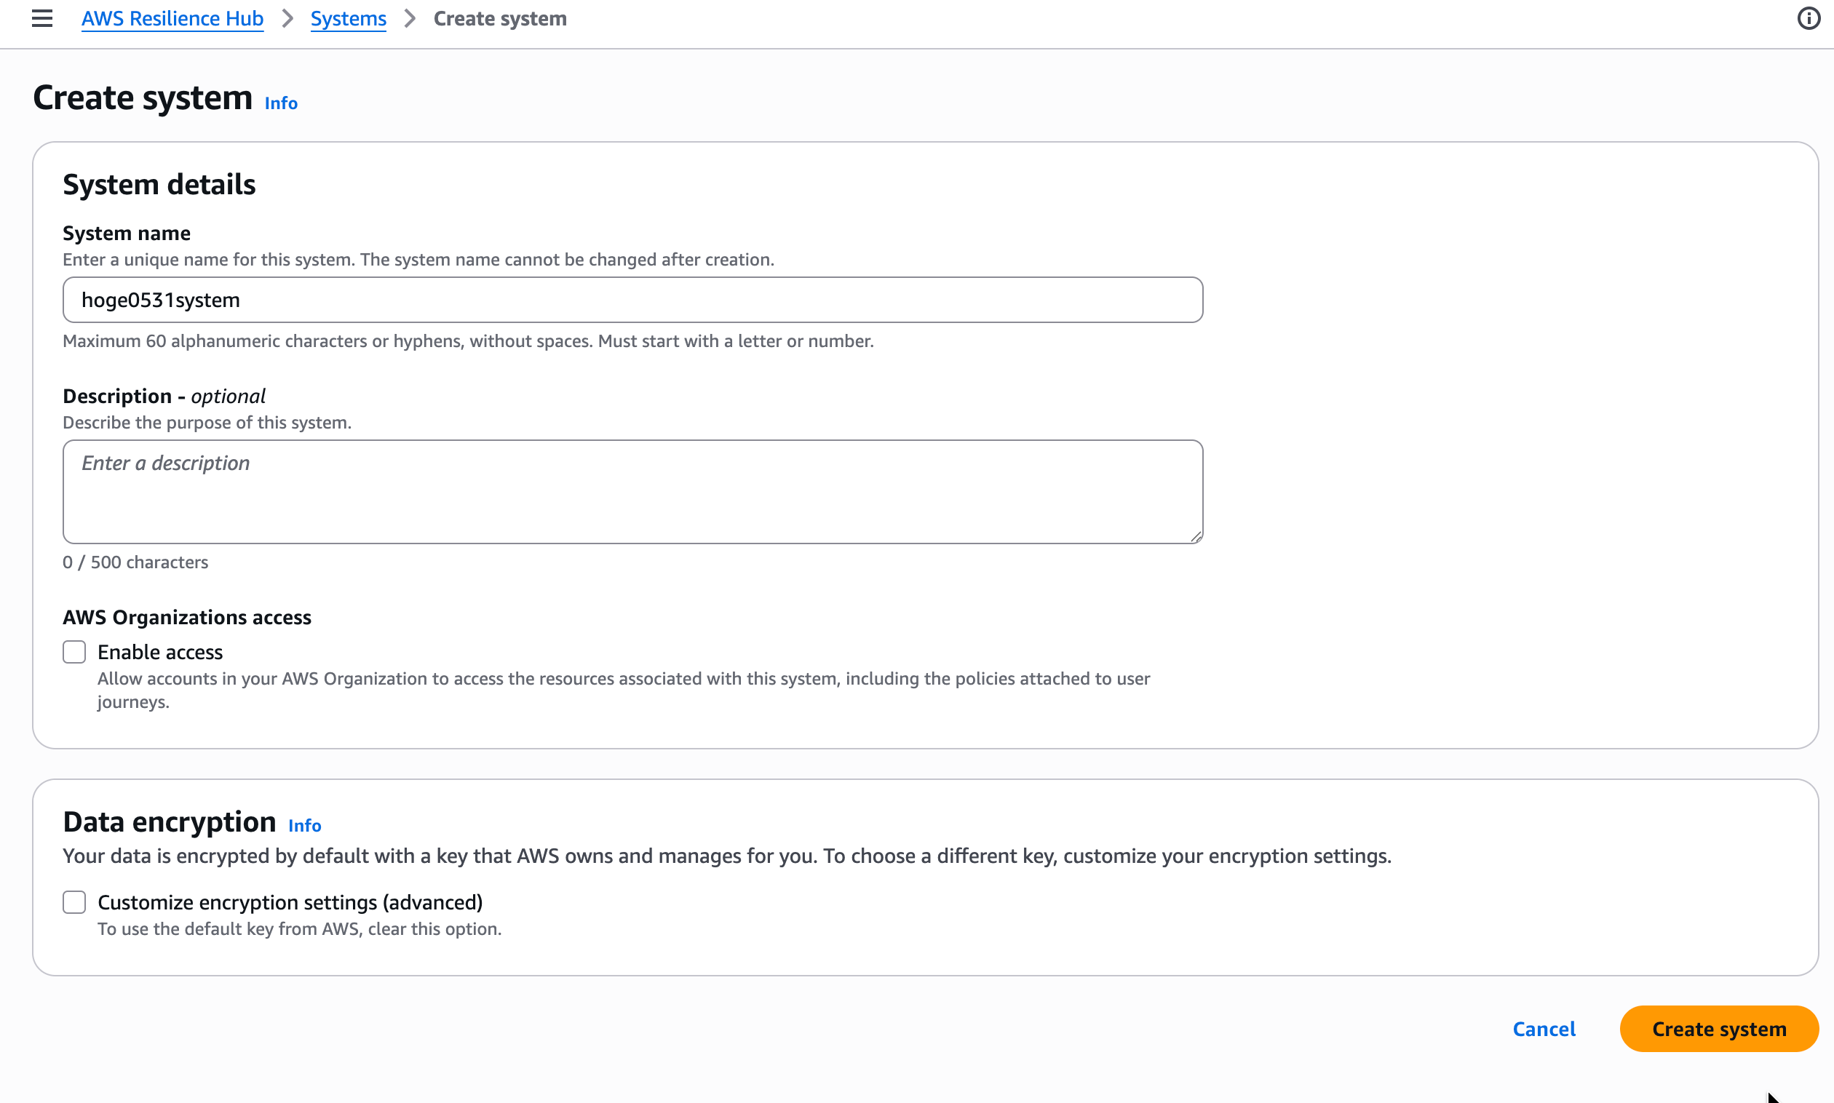
Task: Focus the Description text area
Action: pyautogui.click(x=632, y=491)
